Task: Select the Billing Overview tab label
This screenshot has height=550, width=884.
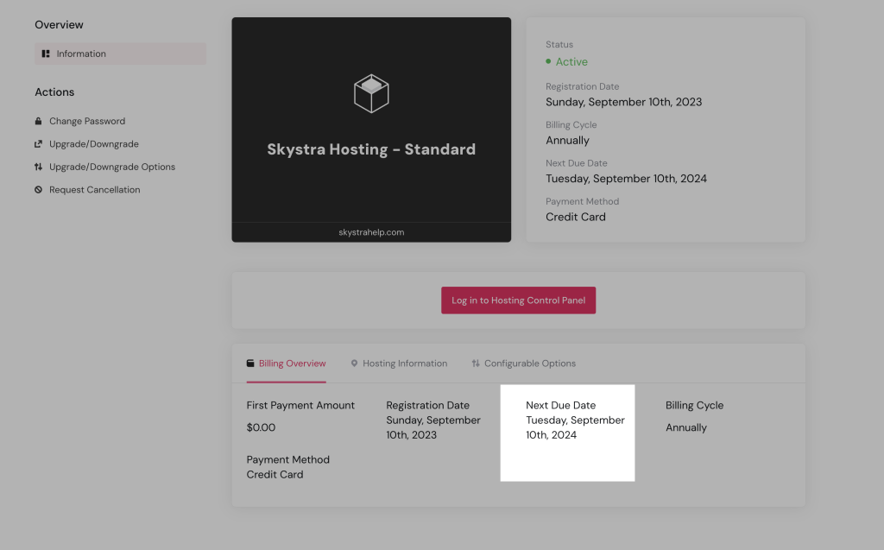Action: pos(293,364)
